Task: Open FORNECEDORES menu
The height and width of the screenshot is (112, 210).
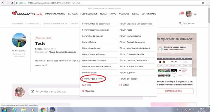Action: coord(89,14)
